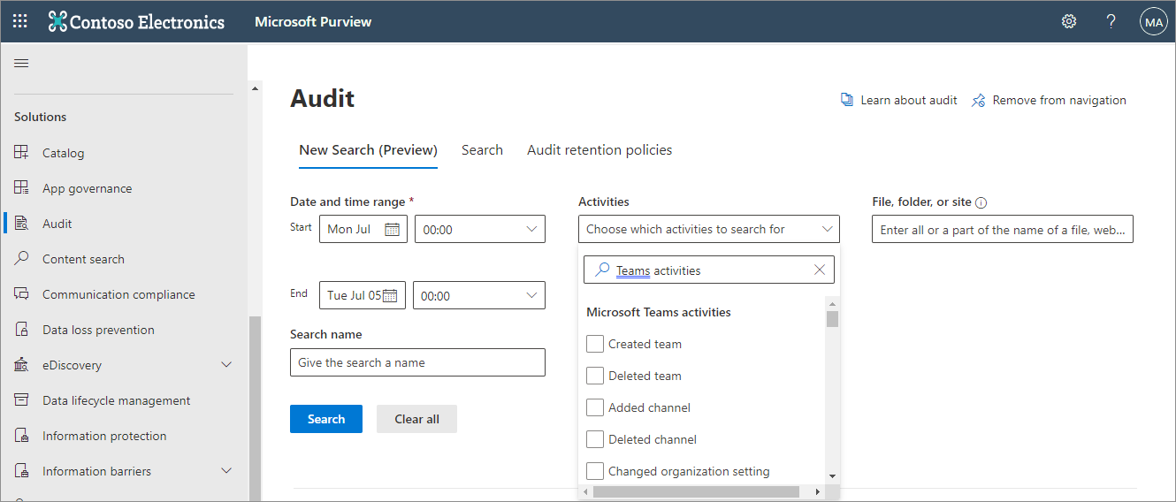Click the info icon beside File, folder, or site
Screen dimensions: 1176x502
pos(981,202)
